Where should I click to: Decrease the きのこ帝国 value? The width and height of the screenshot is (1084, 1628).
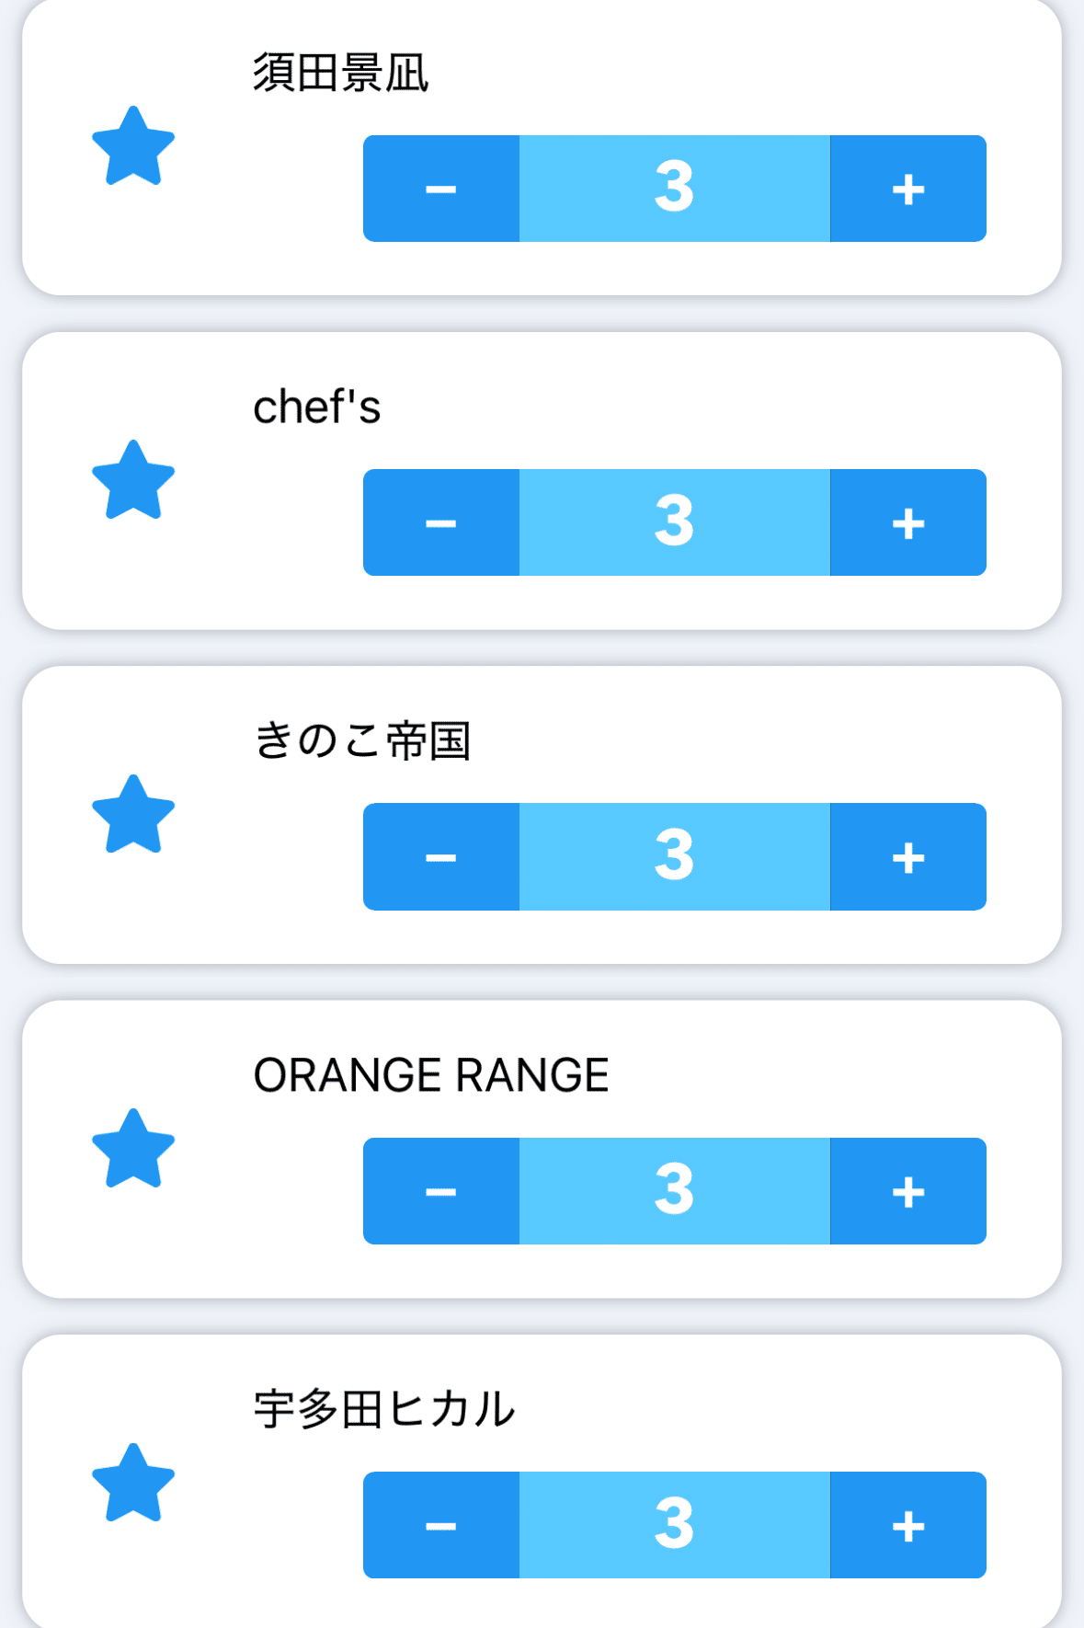tap(441, 857)
